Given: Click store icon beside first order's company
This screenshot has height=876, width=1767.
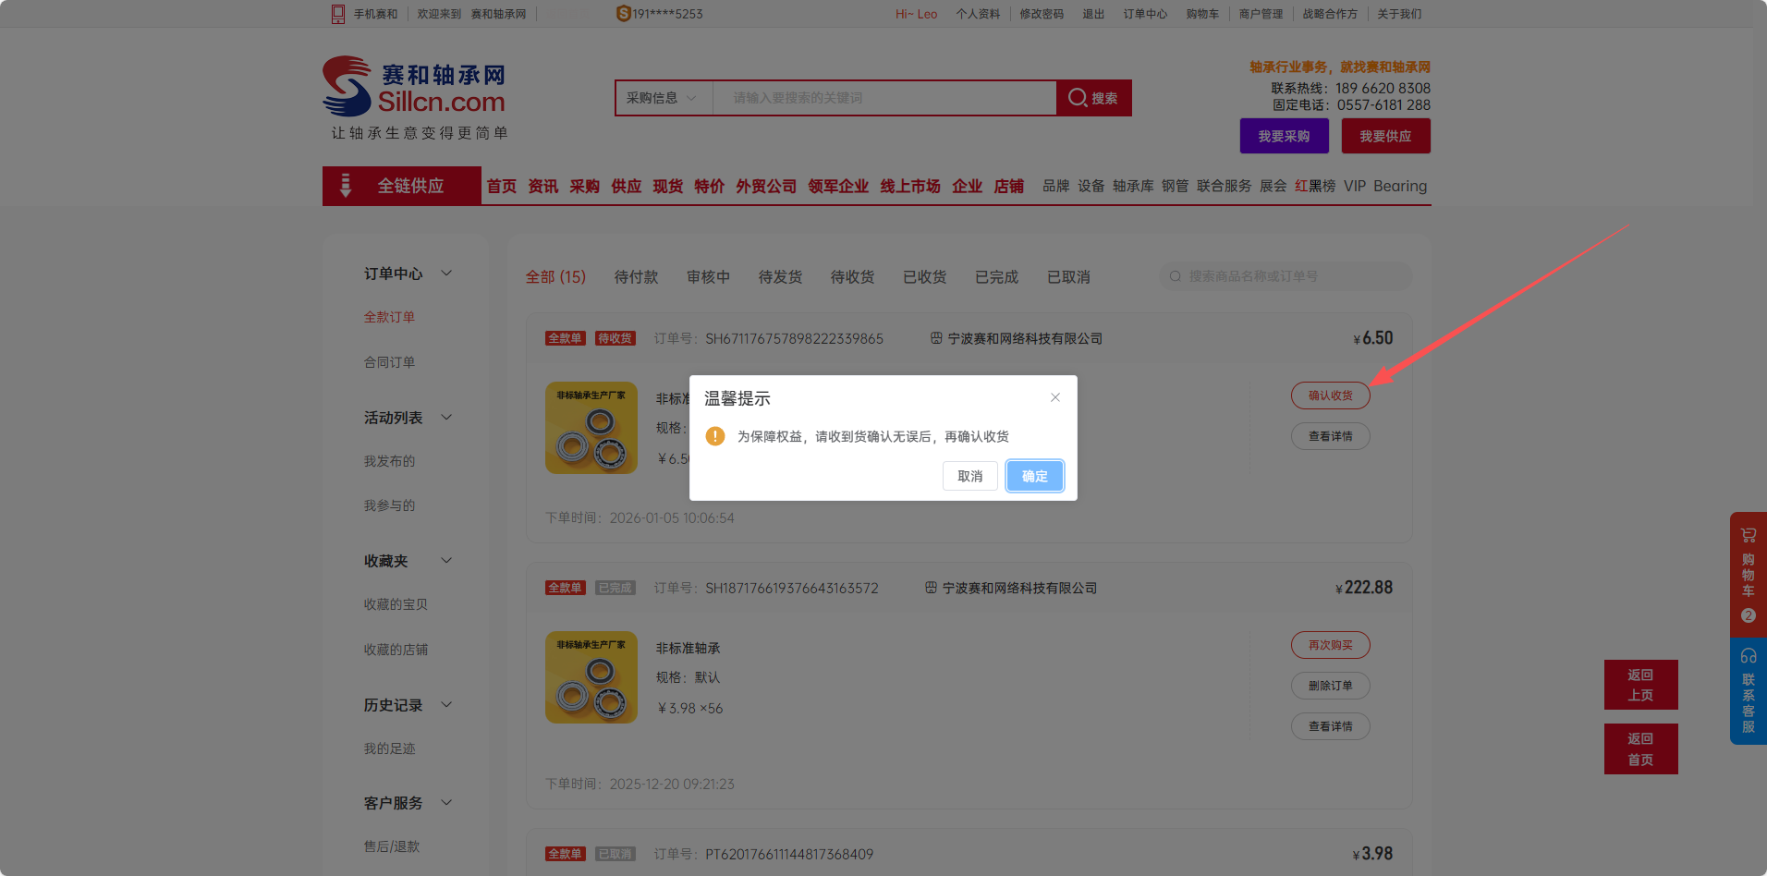Looking at the screenshot, I should click(936, 338).
